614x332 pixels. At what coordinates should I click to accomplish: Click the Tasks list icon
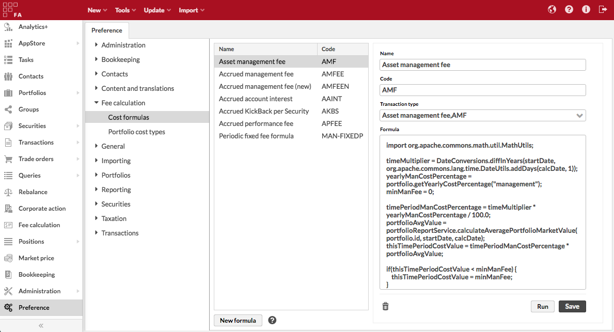click(x=8, y=60)
